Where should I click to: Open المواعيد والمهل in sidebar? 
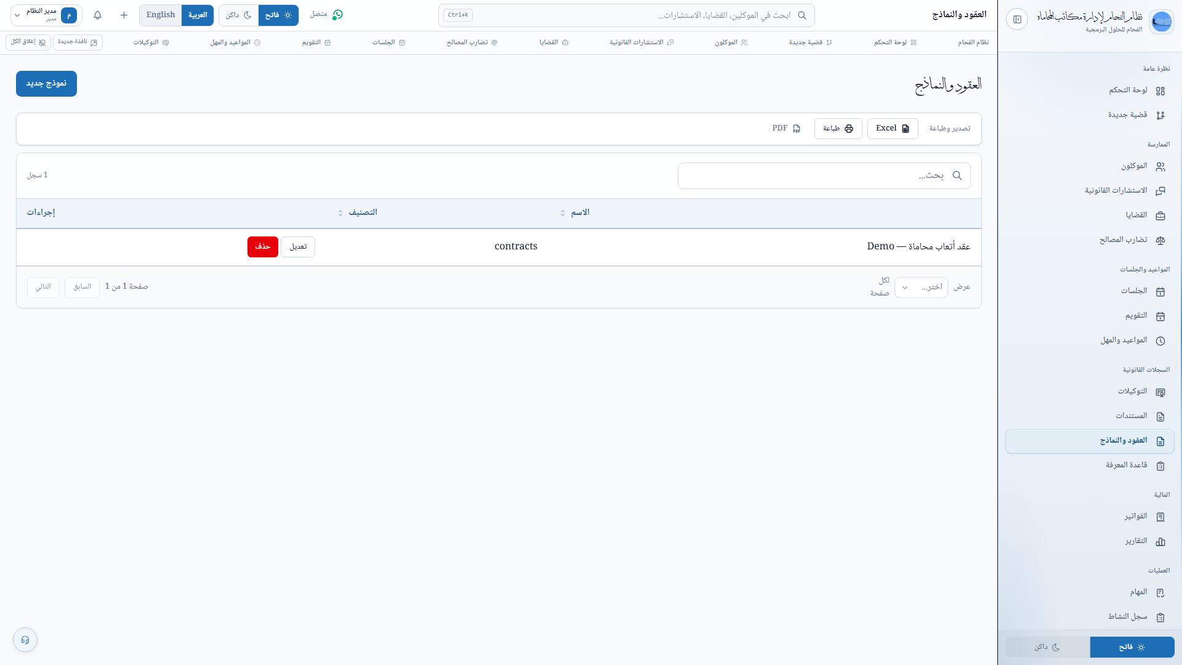coord(1090,341)
